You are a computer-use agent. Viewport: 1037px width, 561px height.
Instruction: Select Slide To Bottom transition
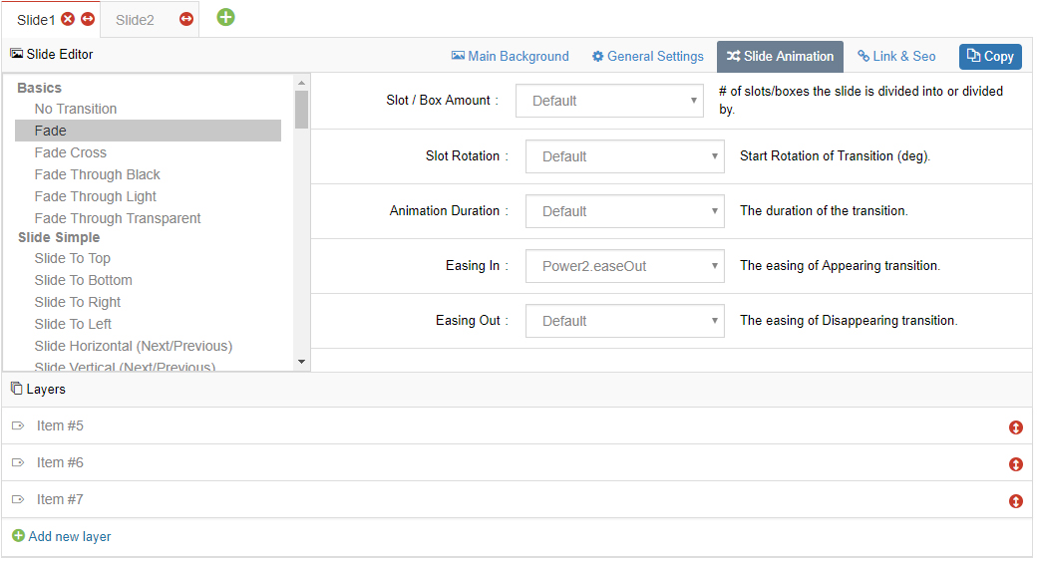click(x=84, y=280)
